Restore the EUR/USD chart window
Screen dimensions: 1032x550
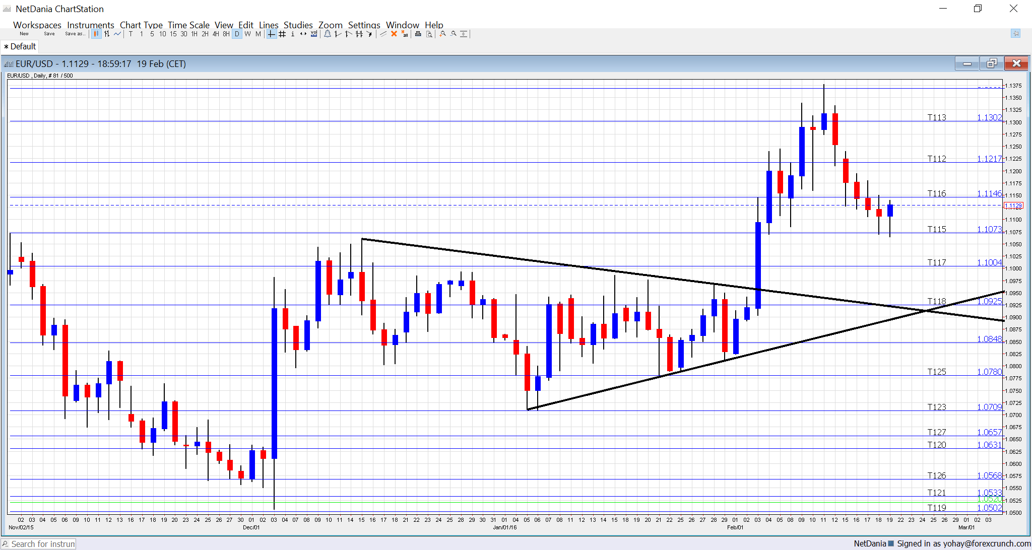point(992,63)
